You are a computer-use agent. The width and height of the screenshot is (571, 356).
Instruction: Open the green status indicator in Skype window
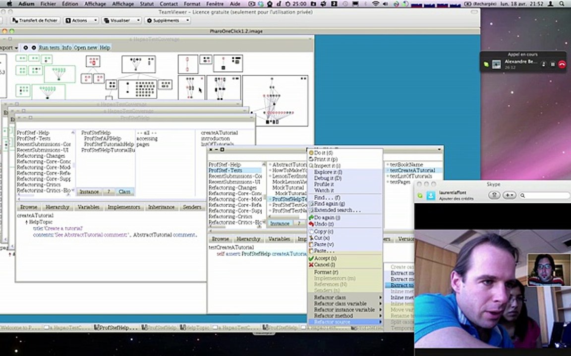click(x=420, y=195)
